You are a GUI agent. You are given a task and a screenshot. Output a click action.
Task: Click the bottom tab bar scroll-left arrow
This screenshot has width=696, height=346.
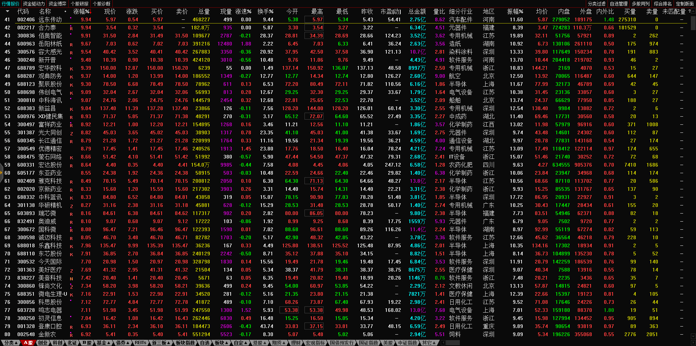pos(443,343)
